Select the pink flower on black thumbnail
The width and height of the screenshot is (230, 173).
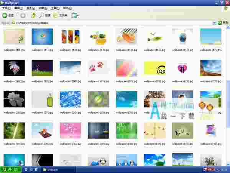tap(14, 68)
